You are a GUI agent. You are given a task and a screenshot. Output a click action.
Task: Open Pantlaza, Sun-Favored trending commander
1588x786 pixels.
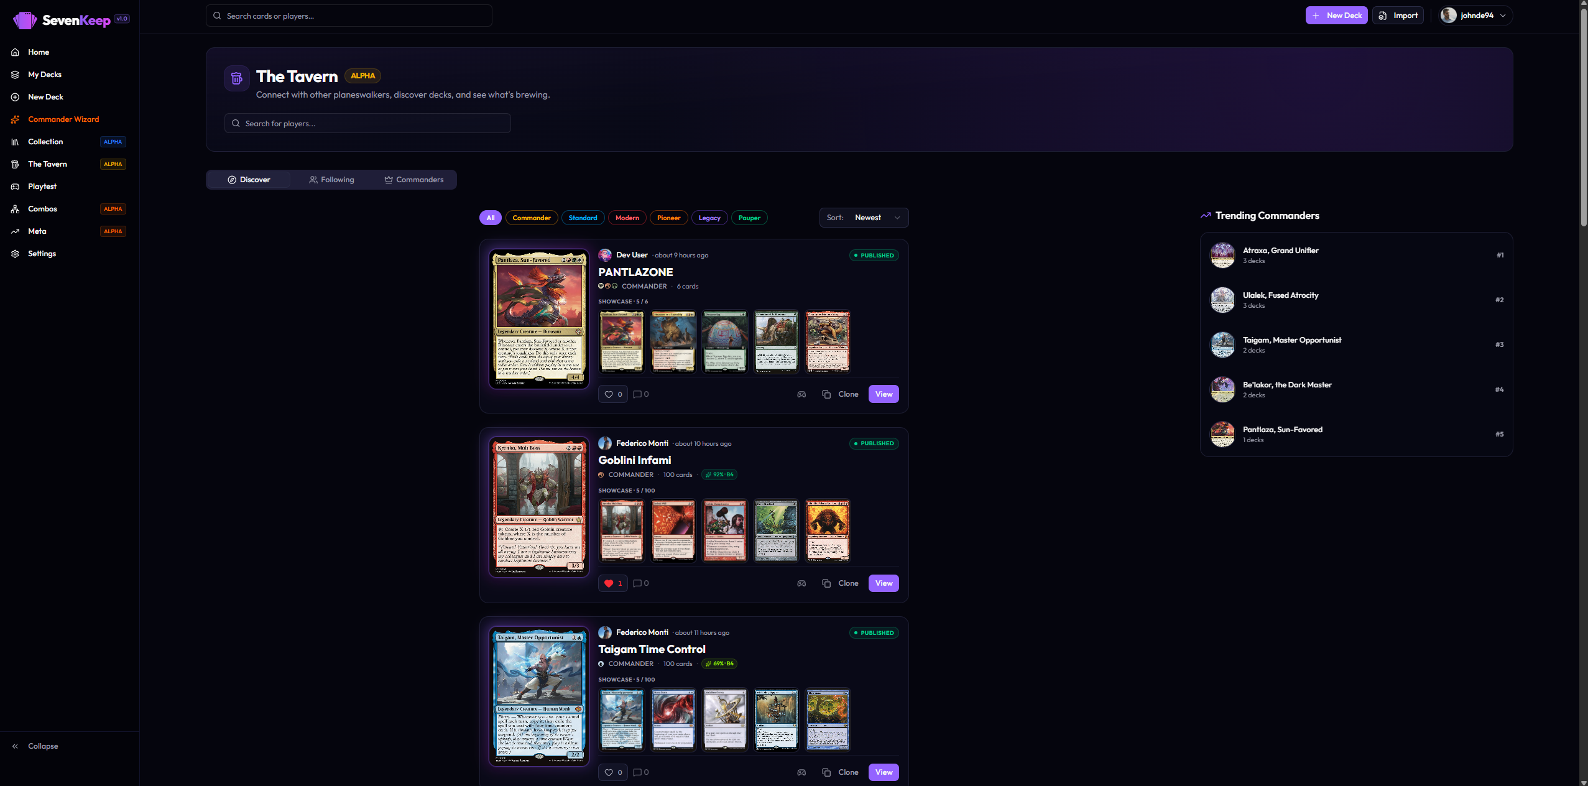tap(1356, 434)
